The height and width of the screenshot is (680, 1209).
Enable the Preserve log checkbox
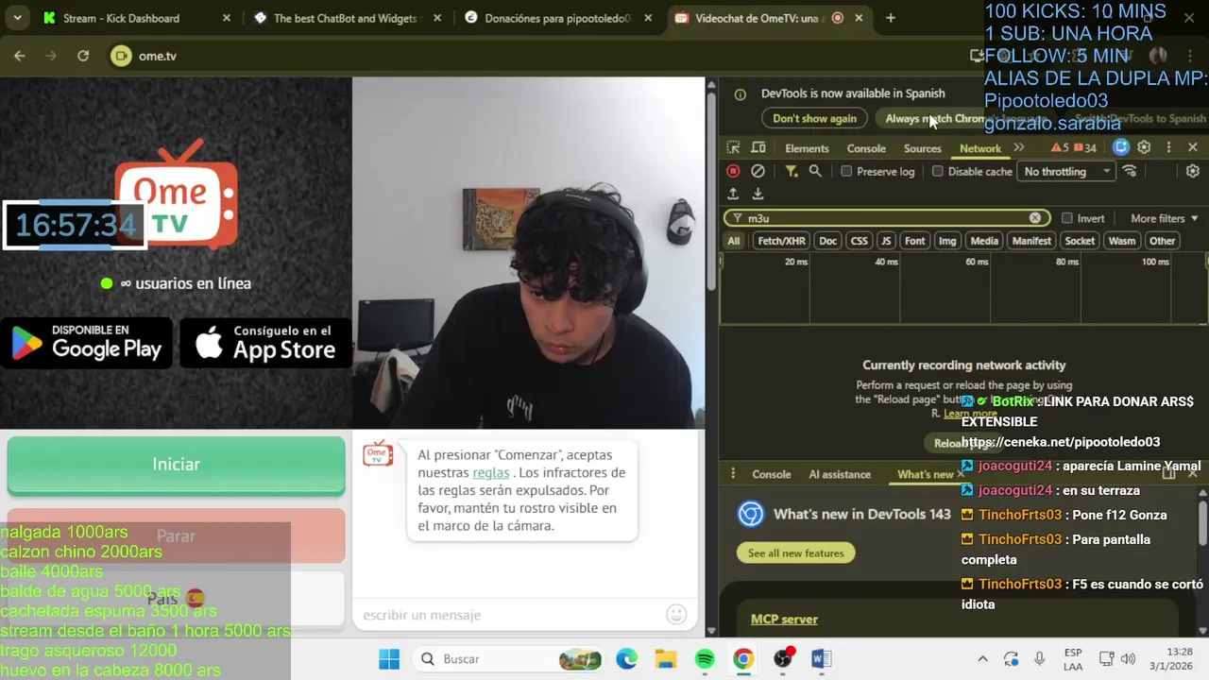point(846,172)
